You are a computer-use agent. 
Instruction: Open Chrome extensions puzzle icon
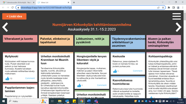(169, 7)
